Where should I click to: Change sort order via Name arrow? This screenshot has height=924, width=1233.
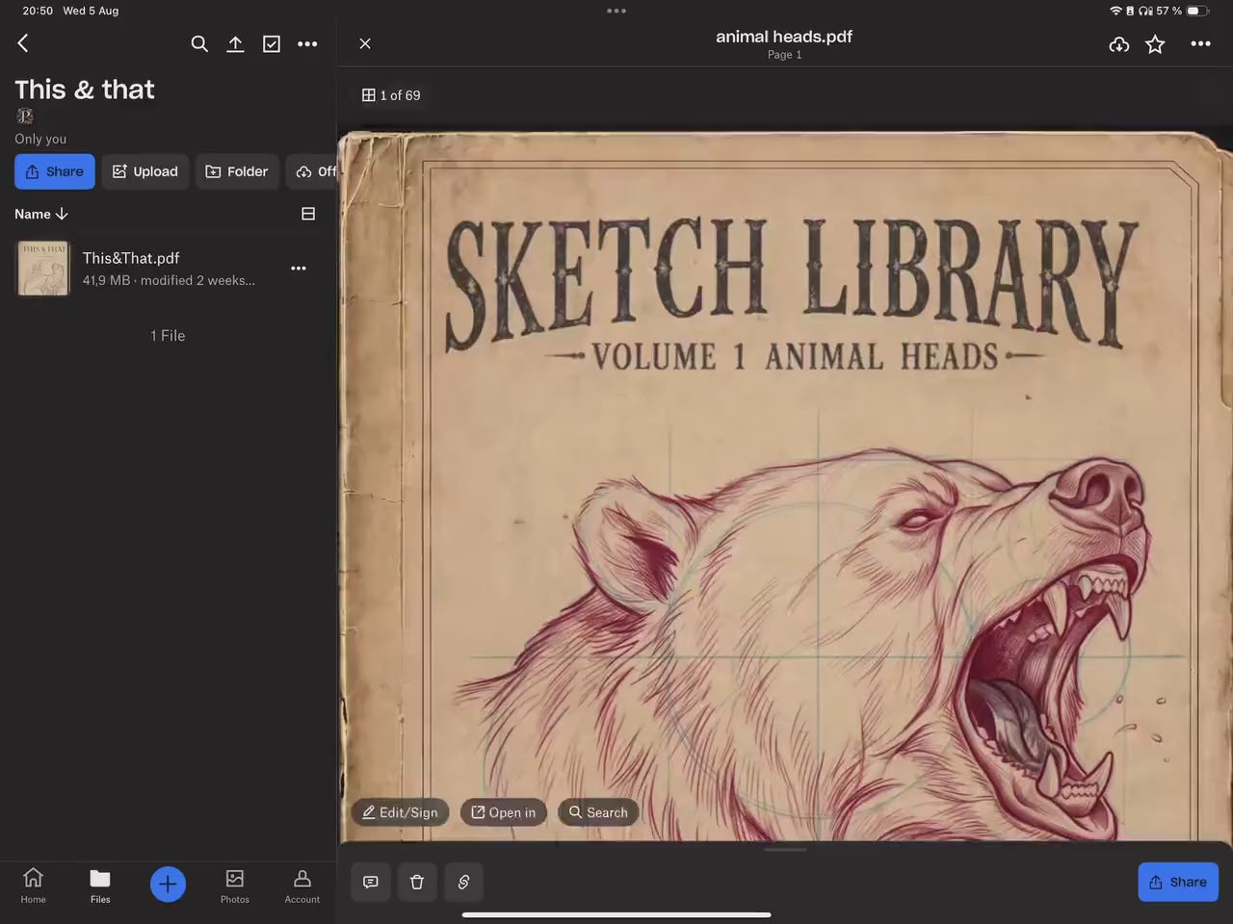(x=41, y=214)
